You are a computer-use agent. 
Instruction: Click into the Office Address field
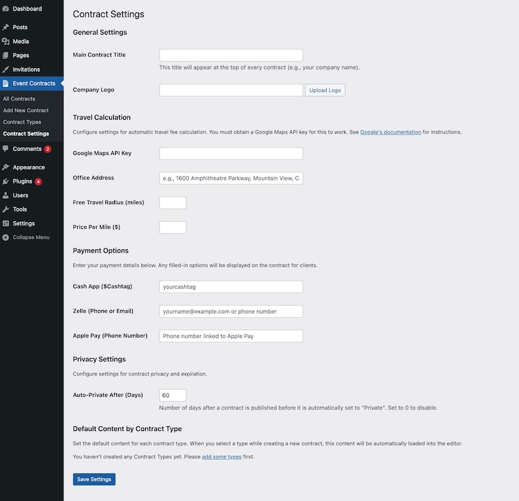point(231,178)
